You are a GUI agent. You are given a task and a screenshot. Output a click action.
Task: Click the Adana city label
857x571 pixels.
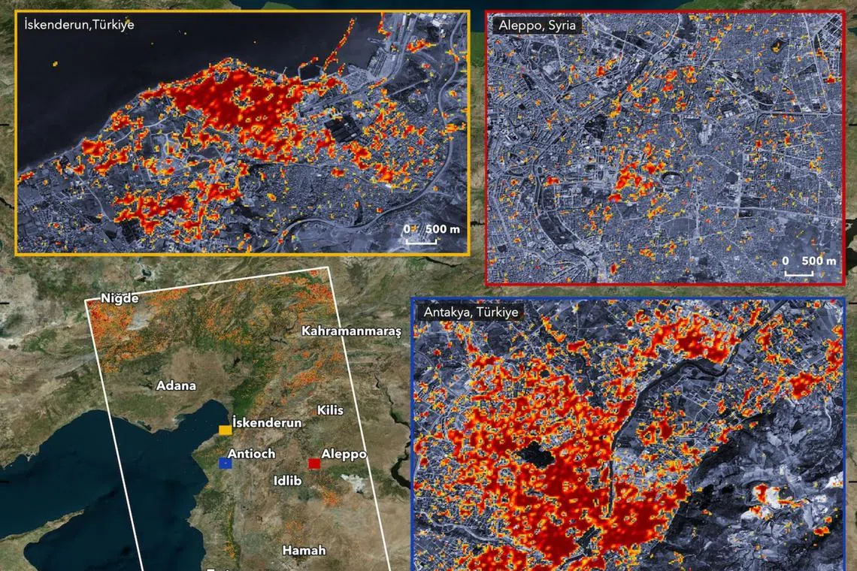click(178, 385)
